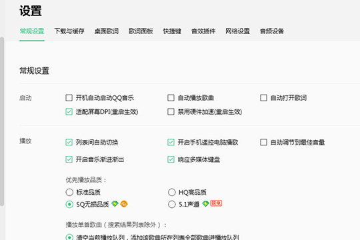Click the 常规设置 section heading
The height and width of the screenshot is (240, 360).
pyautogui.click(x=35, y=71)
